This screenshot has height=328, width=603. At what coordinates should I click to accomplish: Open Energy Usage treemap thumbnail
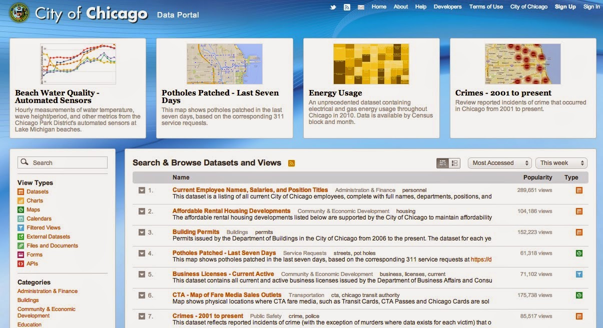(371, 63)
